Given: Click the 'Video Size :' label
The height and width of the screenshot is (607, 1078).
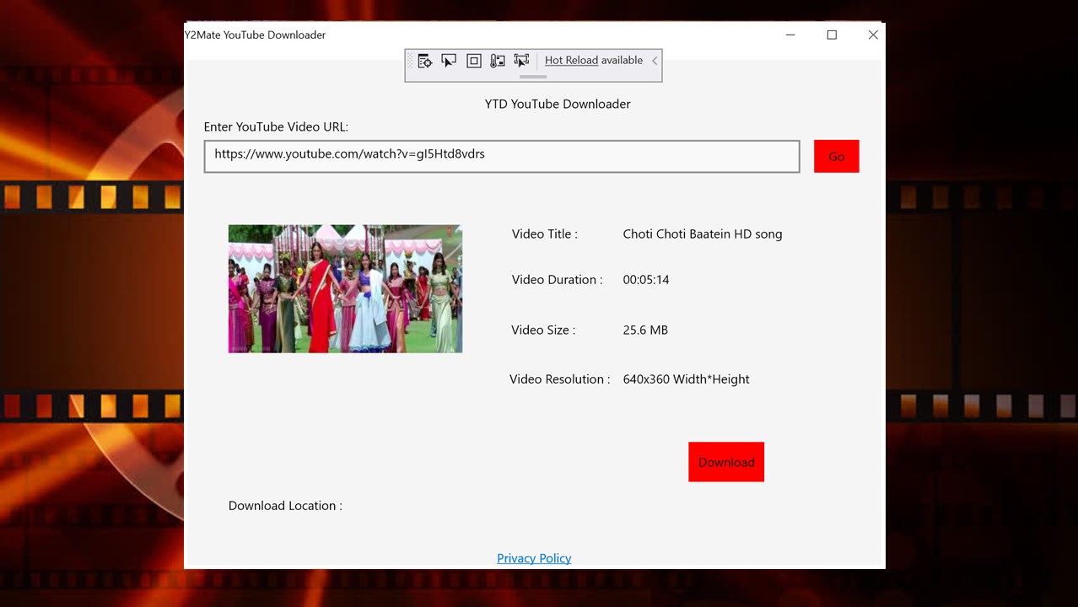Looking at the screenshot, I should pos(543,330).
